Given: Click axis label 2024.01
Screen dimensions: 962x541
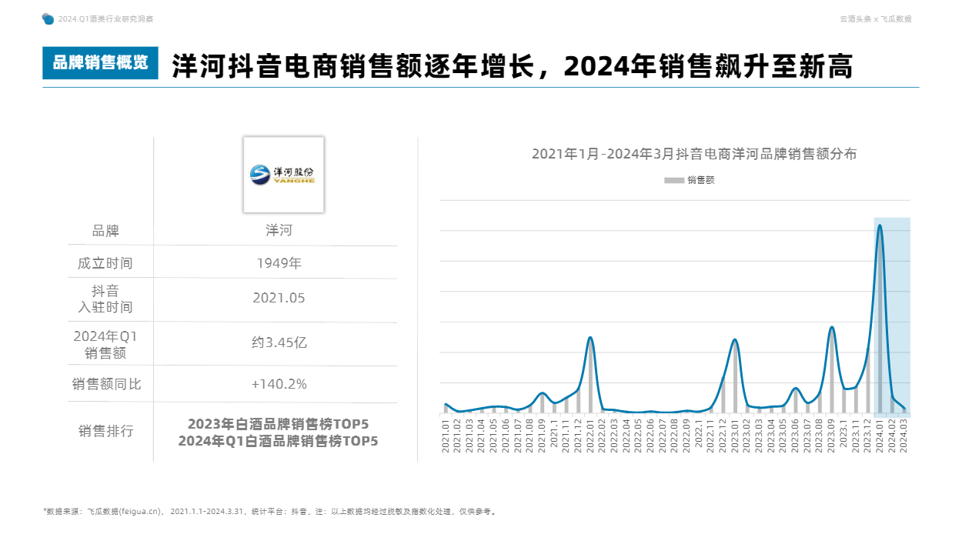Looking at the screenshot, I should pos(880,436).
